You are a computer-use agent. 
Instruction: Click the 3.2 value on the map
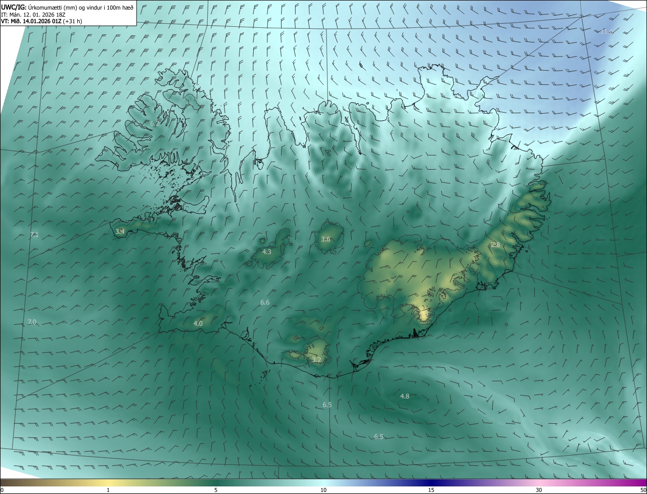coord(316,360)
